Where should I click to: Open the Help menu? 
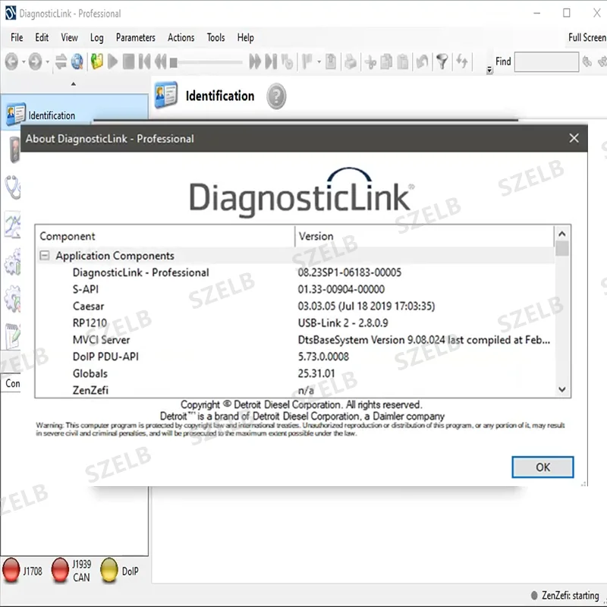[245, 37]
